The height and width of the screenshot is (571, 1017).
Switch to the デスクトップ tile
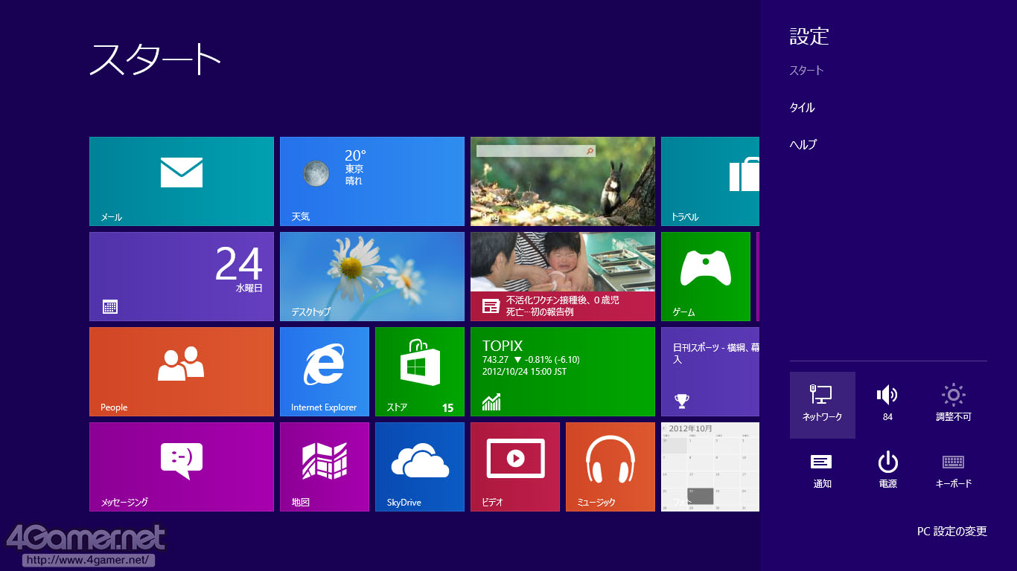click(372, 277)
